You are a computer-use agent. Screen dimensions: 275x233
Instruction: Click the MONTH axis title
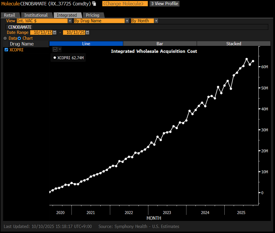point(154,218)
